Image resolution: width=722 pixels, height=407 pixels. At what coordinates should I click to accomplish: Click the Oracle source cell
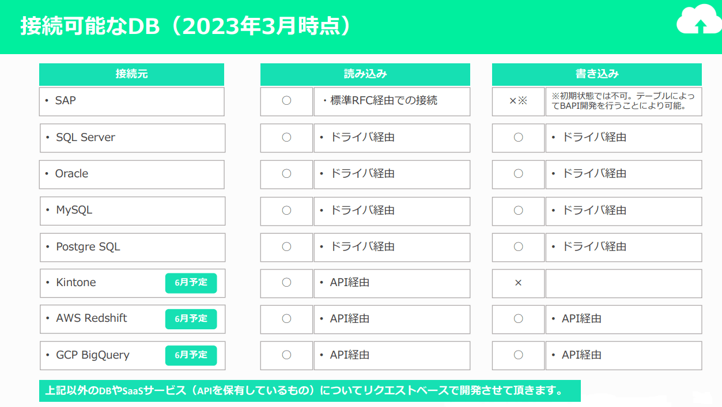(131, 174)
